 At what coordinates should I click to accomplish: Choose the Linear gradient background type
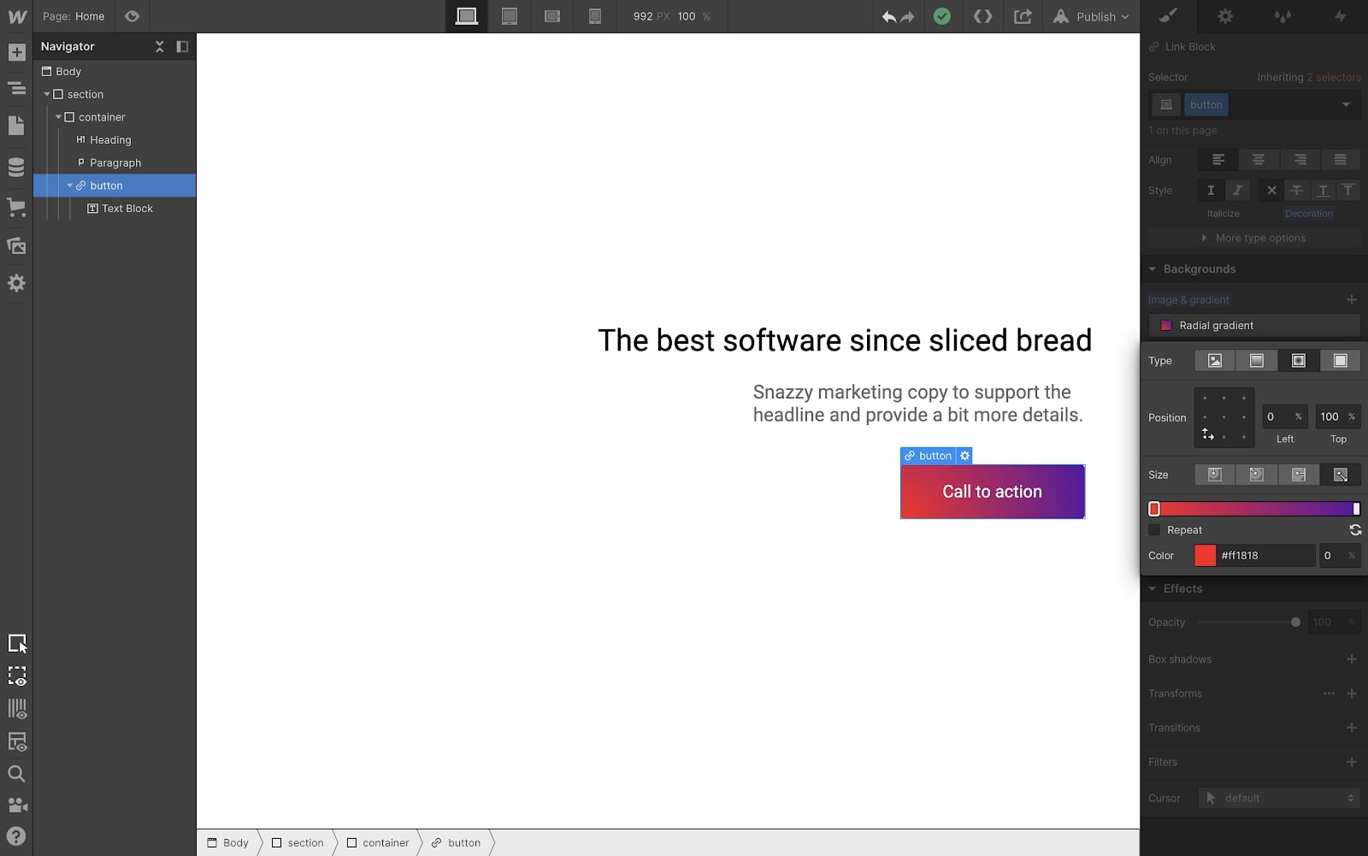coord(1257,361)
